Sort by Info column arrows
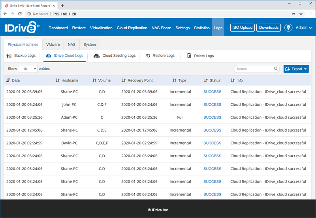The height and width of the screenshot is (218, 316). click(233, 80)
